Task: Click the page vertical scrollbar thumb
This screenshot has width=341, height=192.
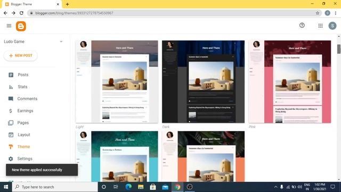Action: click(x=339, y=49)
